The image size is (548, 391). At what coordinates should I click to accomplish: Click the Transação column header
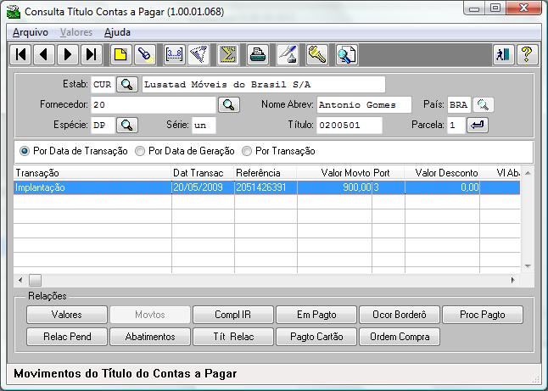pos(92,173)
